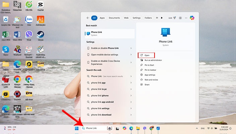236x134 pixels.
Task: Expand 'phone link settings' suggestion chevron
Action: (x=131, y=108)
